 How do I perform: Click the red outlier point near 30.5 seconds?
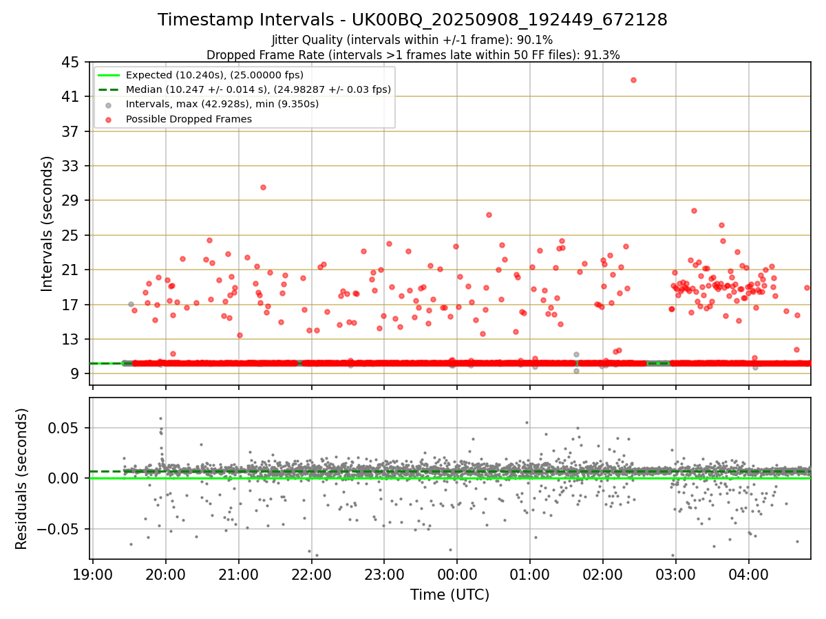pos(263,187)
